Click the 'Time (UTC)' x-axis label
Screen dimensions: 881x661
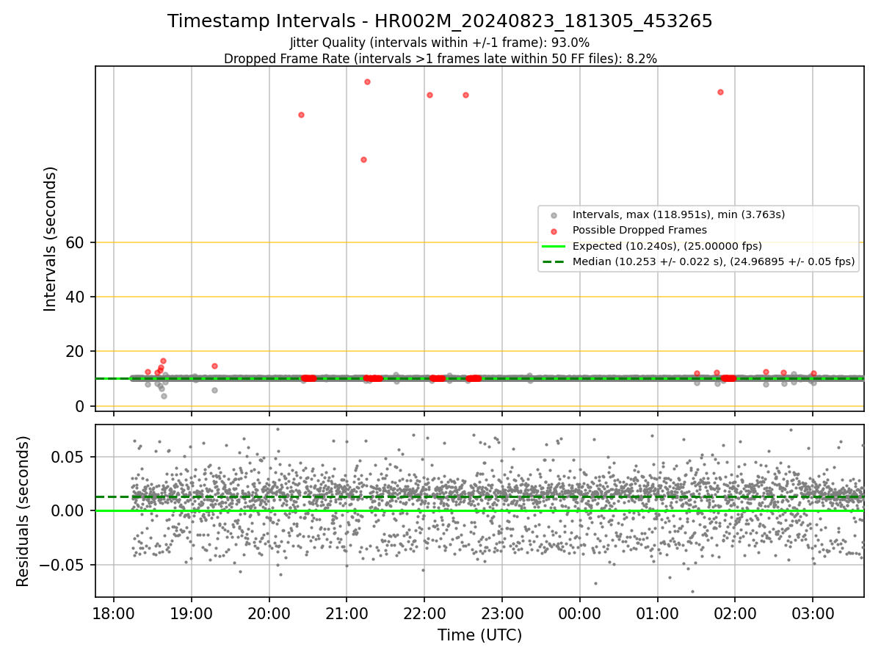(x=479, y=635)
